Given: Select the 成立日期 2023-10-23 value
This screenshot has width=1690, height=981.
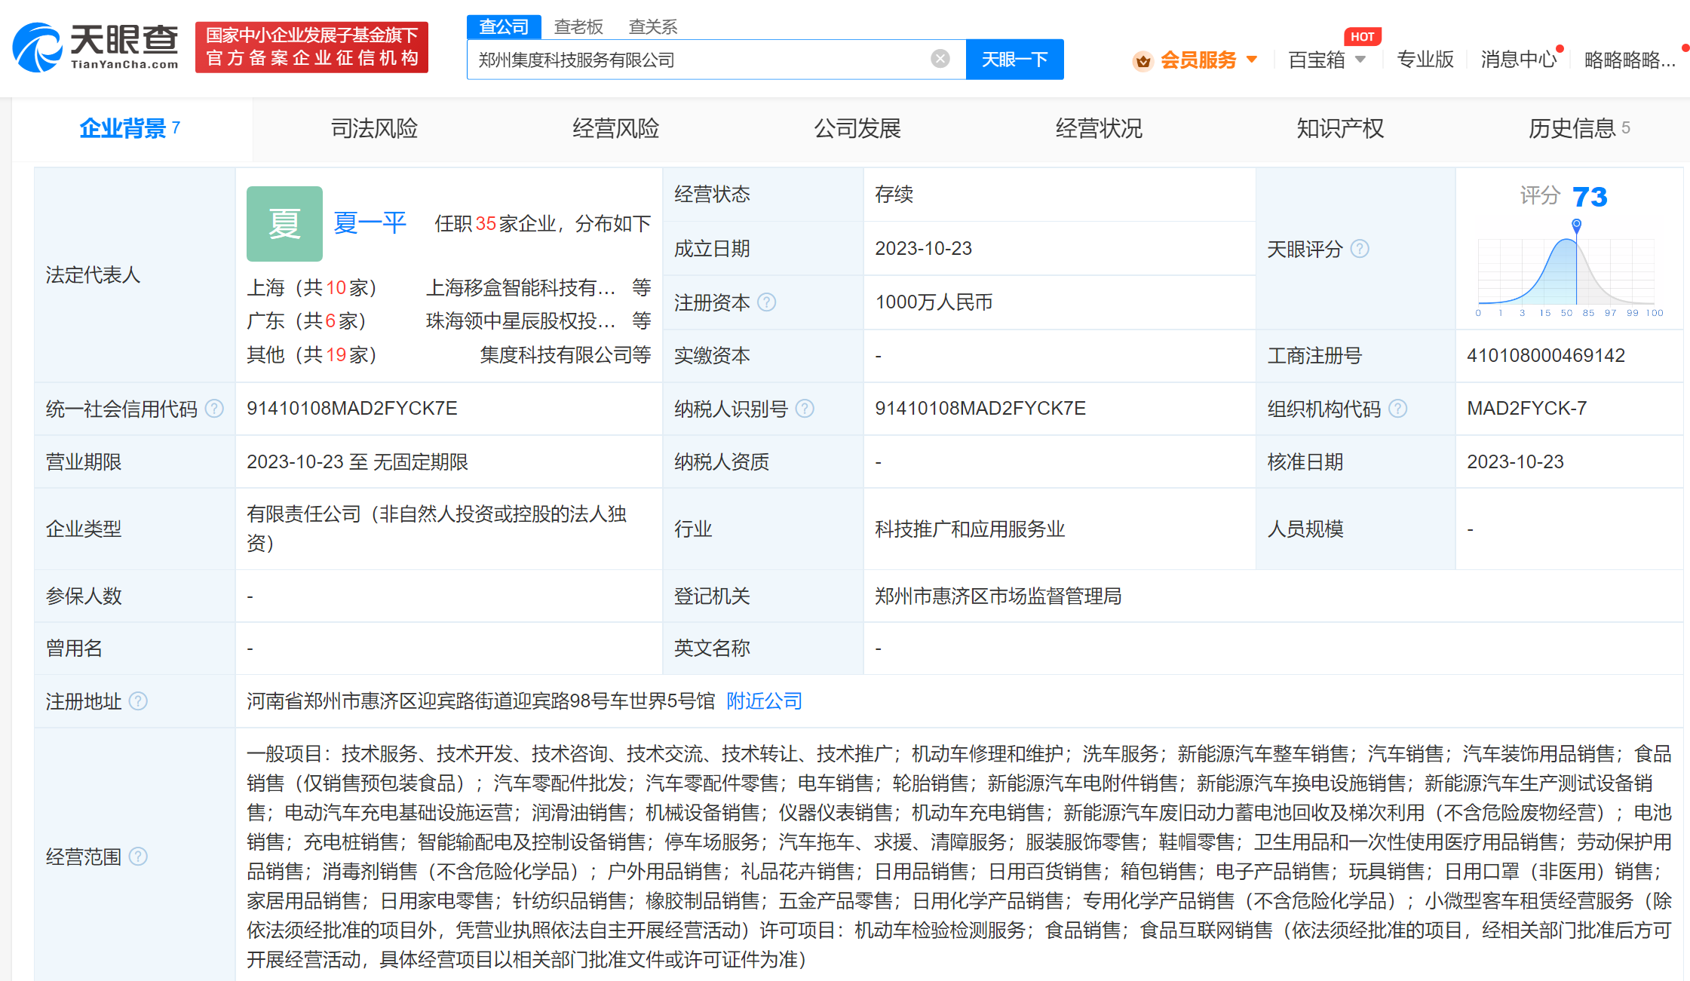Looking at the screenshot, I should (923, 249).
